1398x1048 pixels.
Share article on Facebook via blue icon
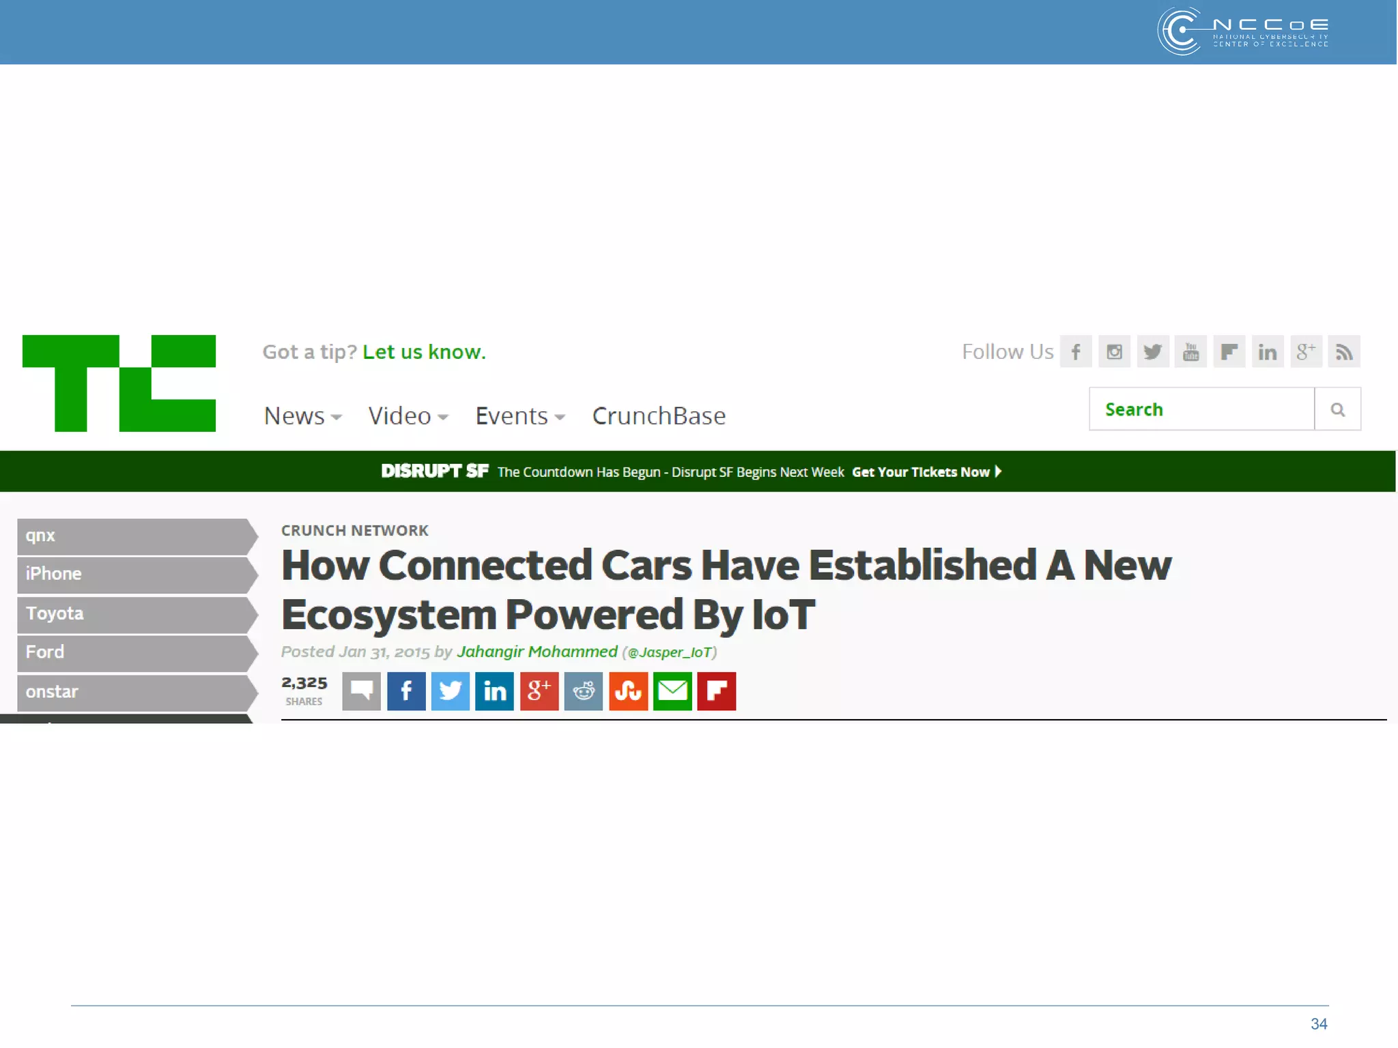coord(406,691)
